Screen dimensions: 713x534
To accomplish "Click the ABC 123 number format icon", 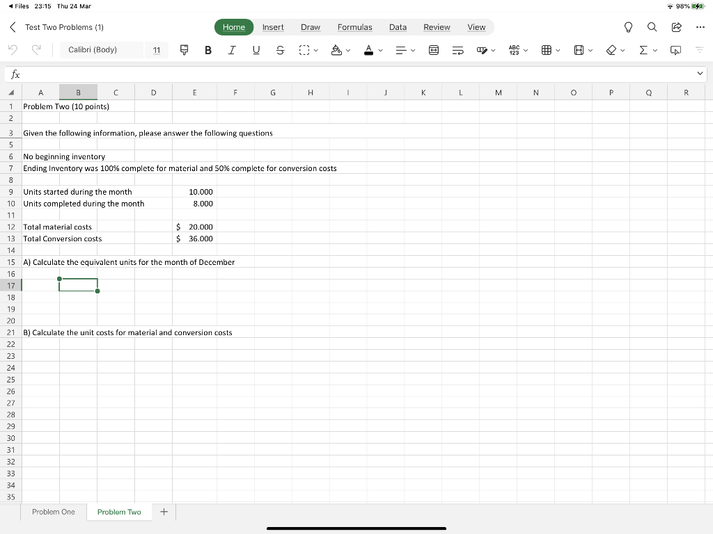I will (515, 50).
